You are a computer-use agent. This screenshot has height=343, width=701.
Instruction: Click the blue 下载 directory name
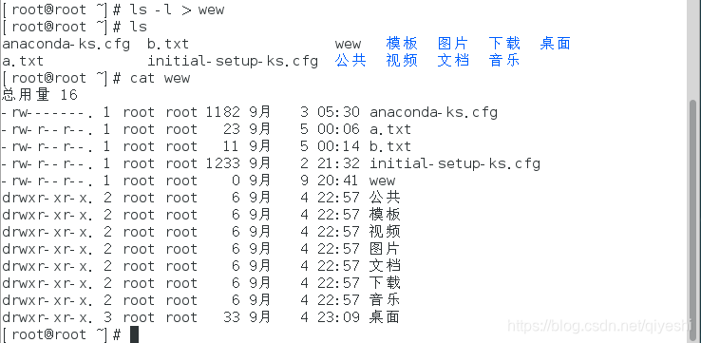pos(504,44)
